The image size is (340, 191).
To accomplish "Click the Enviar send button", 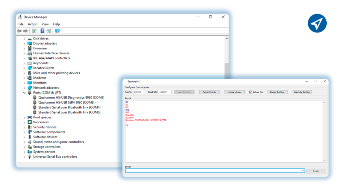I will coord(316,171).
